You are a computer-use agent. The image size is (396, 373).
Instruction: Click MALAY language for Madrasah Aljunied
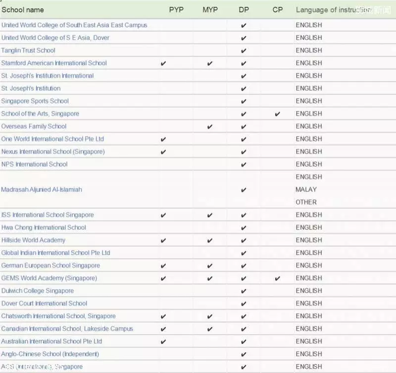click(306, 189)
